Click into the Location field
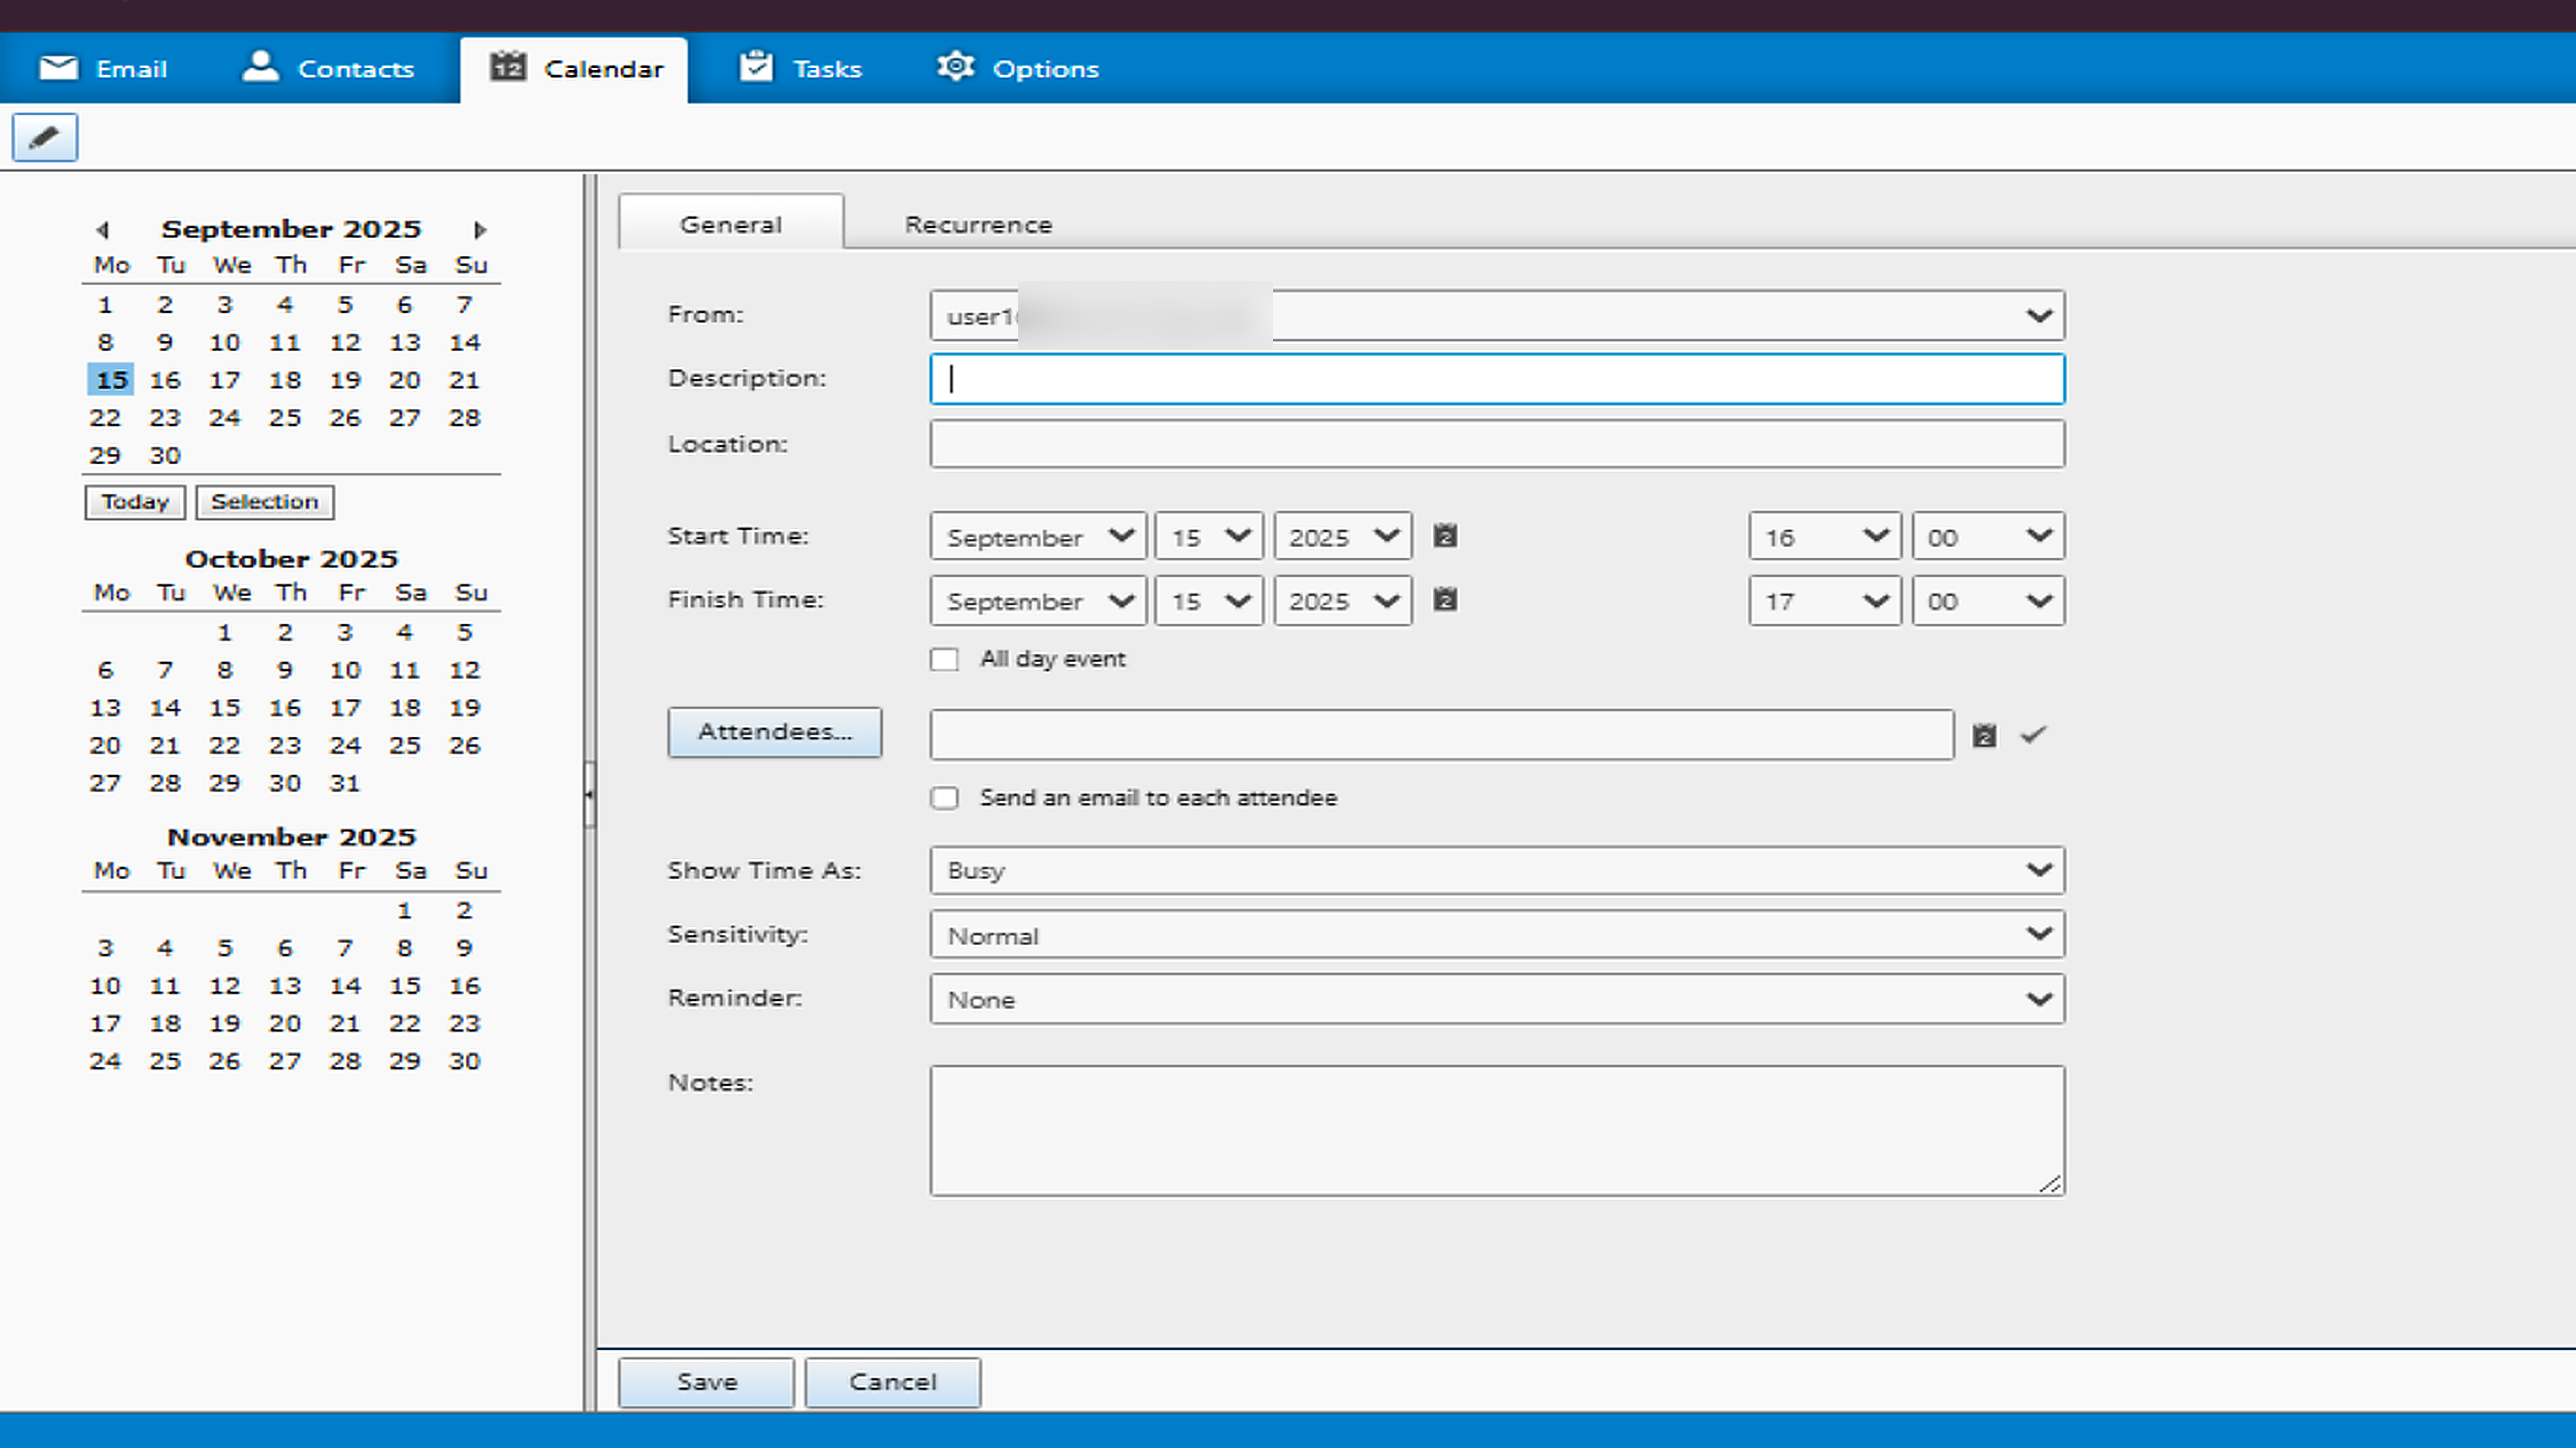The height and width of the screenshot is (1448, 2576). [x=1497, y=444]
